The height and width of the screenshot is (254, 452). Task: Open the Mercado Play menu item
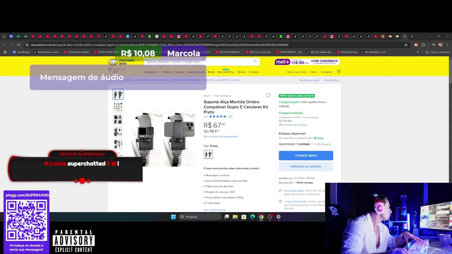[x=226, y=72]
